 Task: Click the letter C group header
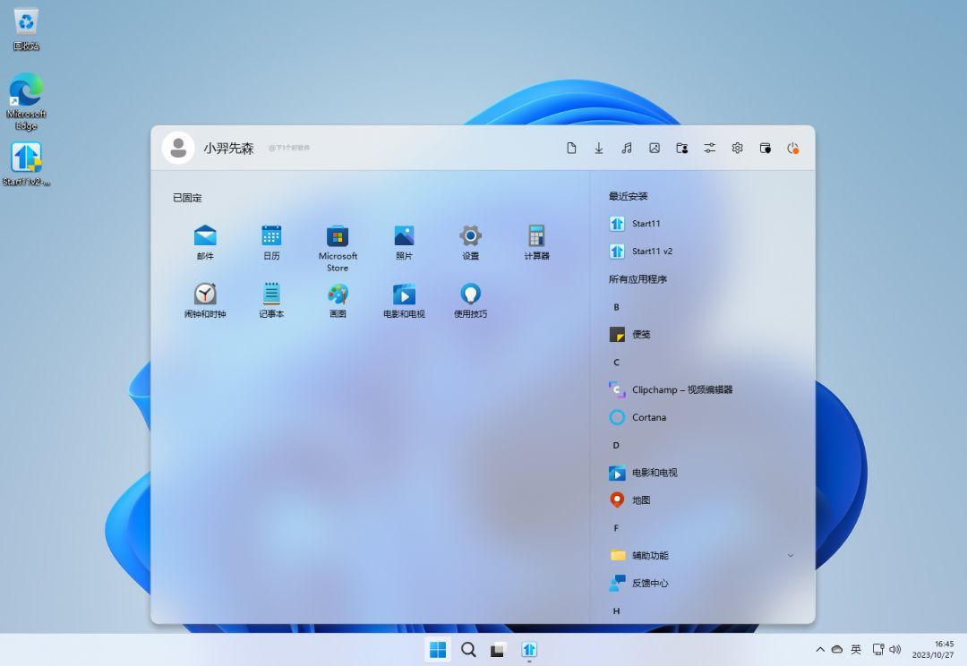click(x=616, y=362)
